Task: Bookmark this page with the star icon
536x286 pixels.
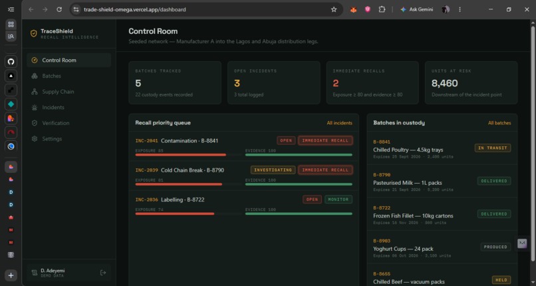Action: [x=334, y=9]
